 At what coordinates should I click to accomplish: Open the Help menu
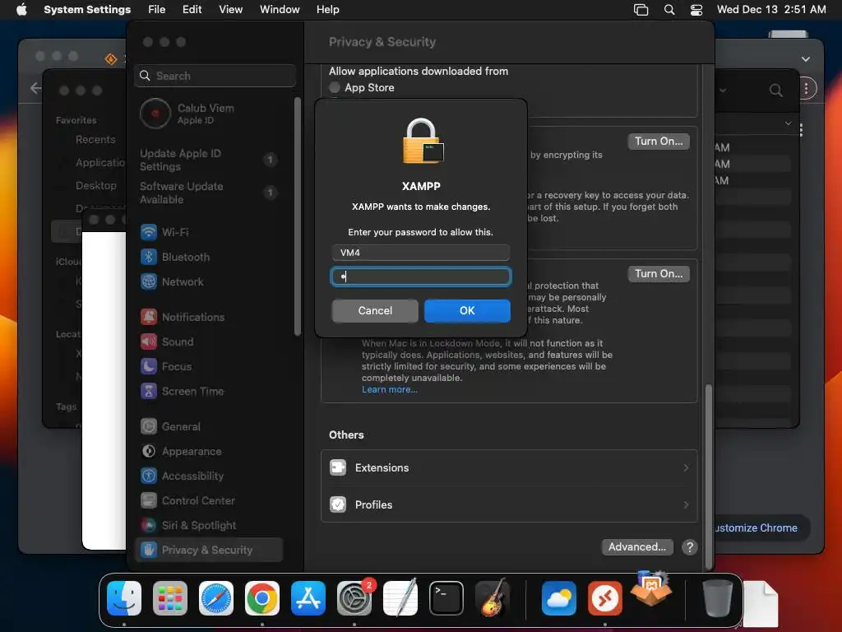(327, 10)
